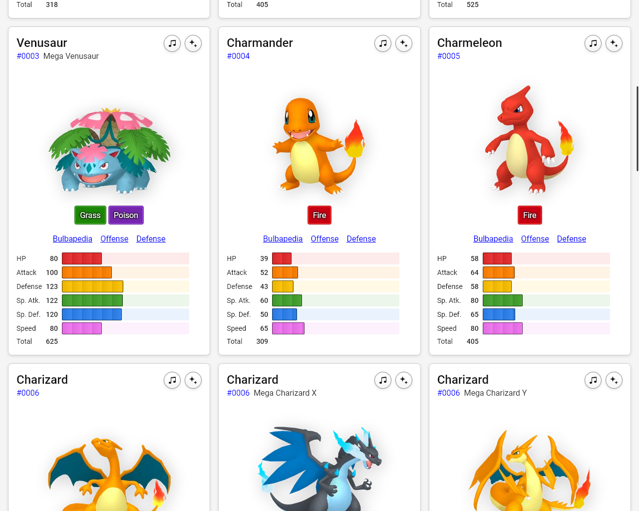Viewport: 639px width, 511px height.
Task: Click Charmeleon's Fire type badge
Action: [530, 215]
